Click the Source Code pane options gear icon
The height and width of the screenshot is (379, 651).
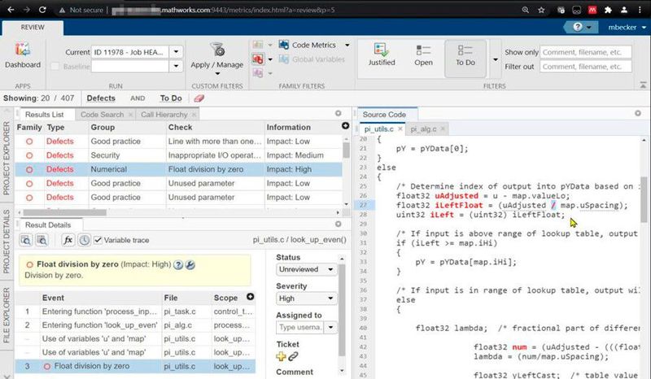point(638,113)
